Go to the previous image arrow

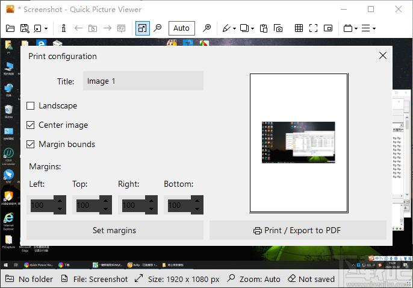click(x=78, y=28)
